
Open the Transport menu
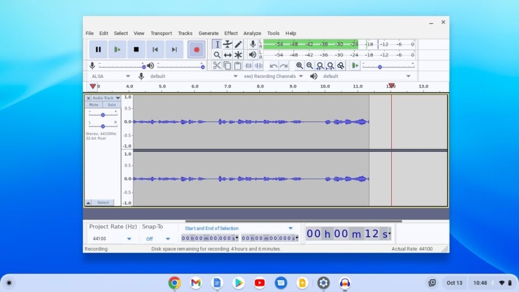[161, 33]
